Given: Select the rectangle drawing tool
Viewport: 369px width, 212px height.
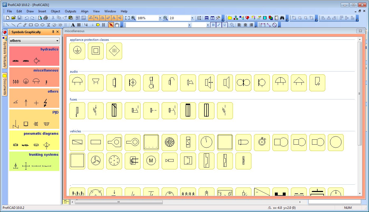Looking at the screenshot, I should pos(31,25).
